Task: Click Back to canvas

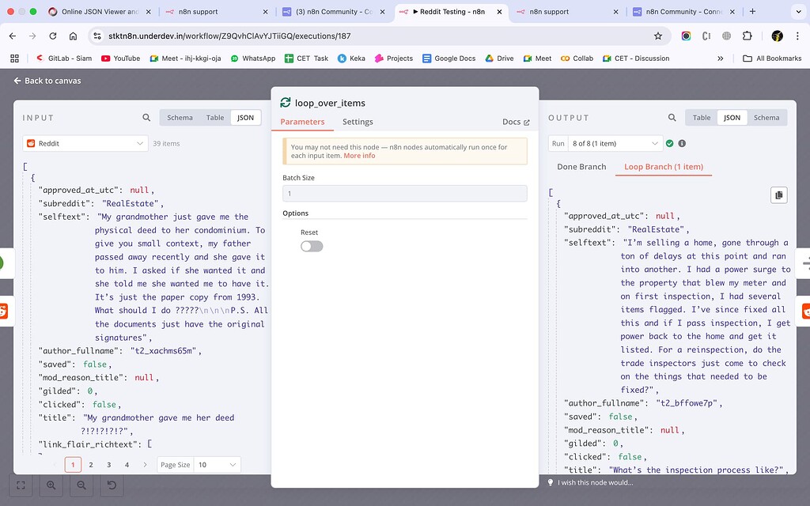Action: [x=46, y=80]
